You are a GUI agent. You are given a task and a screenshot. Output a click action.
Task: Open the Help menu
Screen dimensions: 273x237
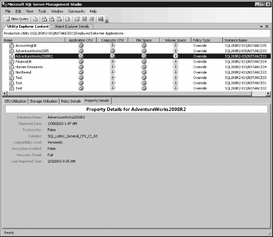[x=93, y=11]
